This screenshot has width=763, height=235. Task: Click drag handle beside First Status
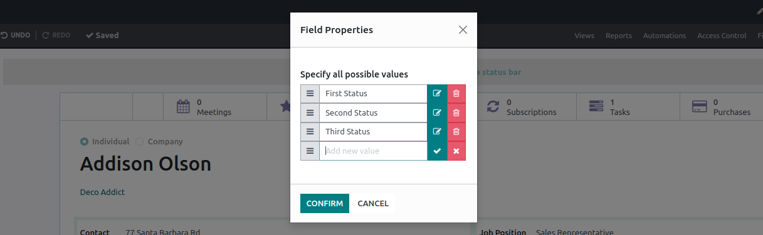310,94
